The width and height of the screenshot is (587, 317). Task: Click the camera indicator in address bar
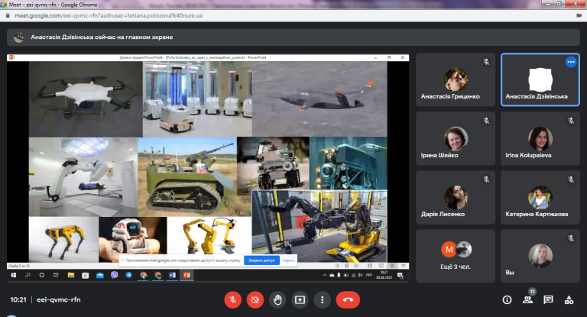pos(579,16)
